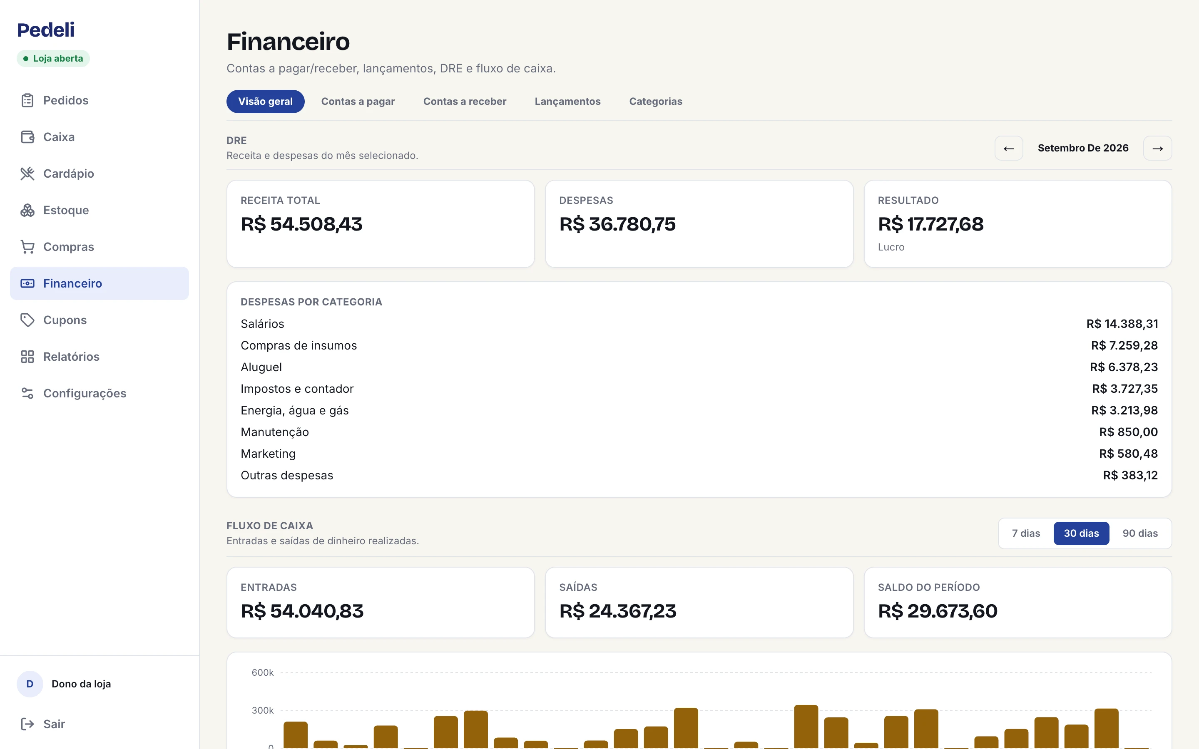Advance to next month with right arrow

[1157, 148]
